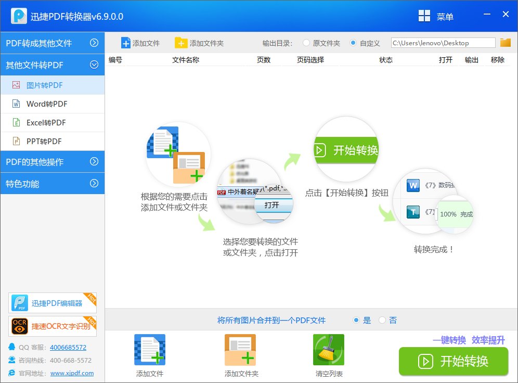Click the 输出 column header
Image resolution: width=518 pixels, height=383 pixels.
pos(471,60)
